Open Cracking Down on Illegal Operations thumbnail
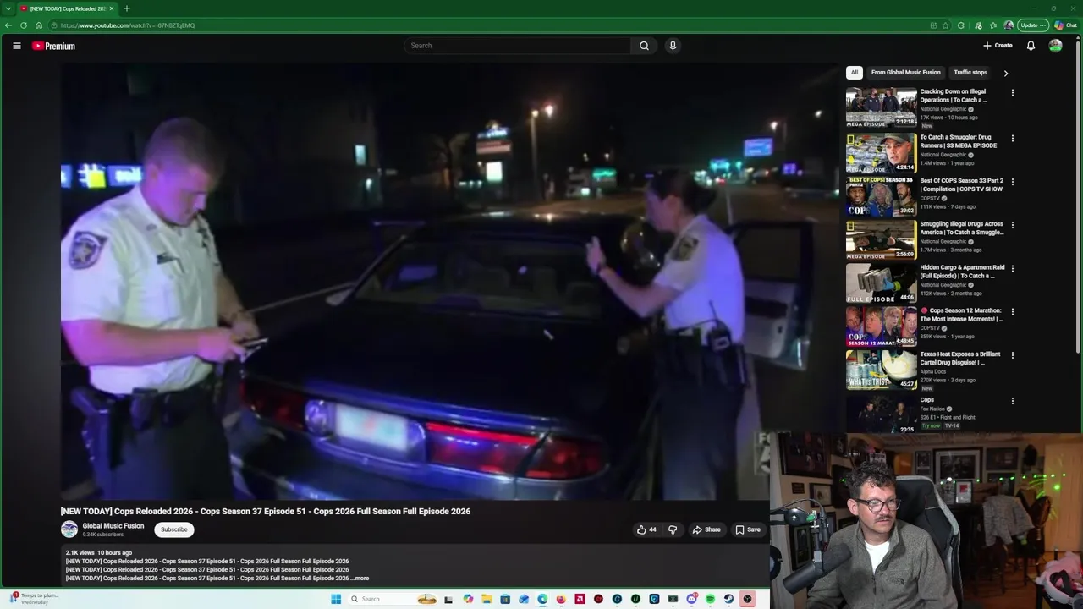 point(881,107)
